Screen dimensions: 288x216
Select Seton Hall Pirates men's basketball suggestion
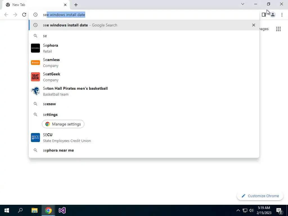(x=144, y=91)
